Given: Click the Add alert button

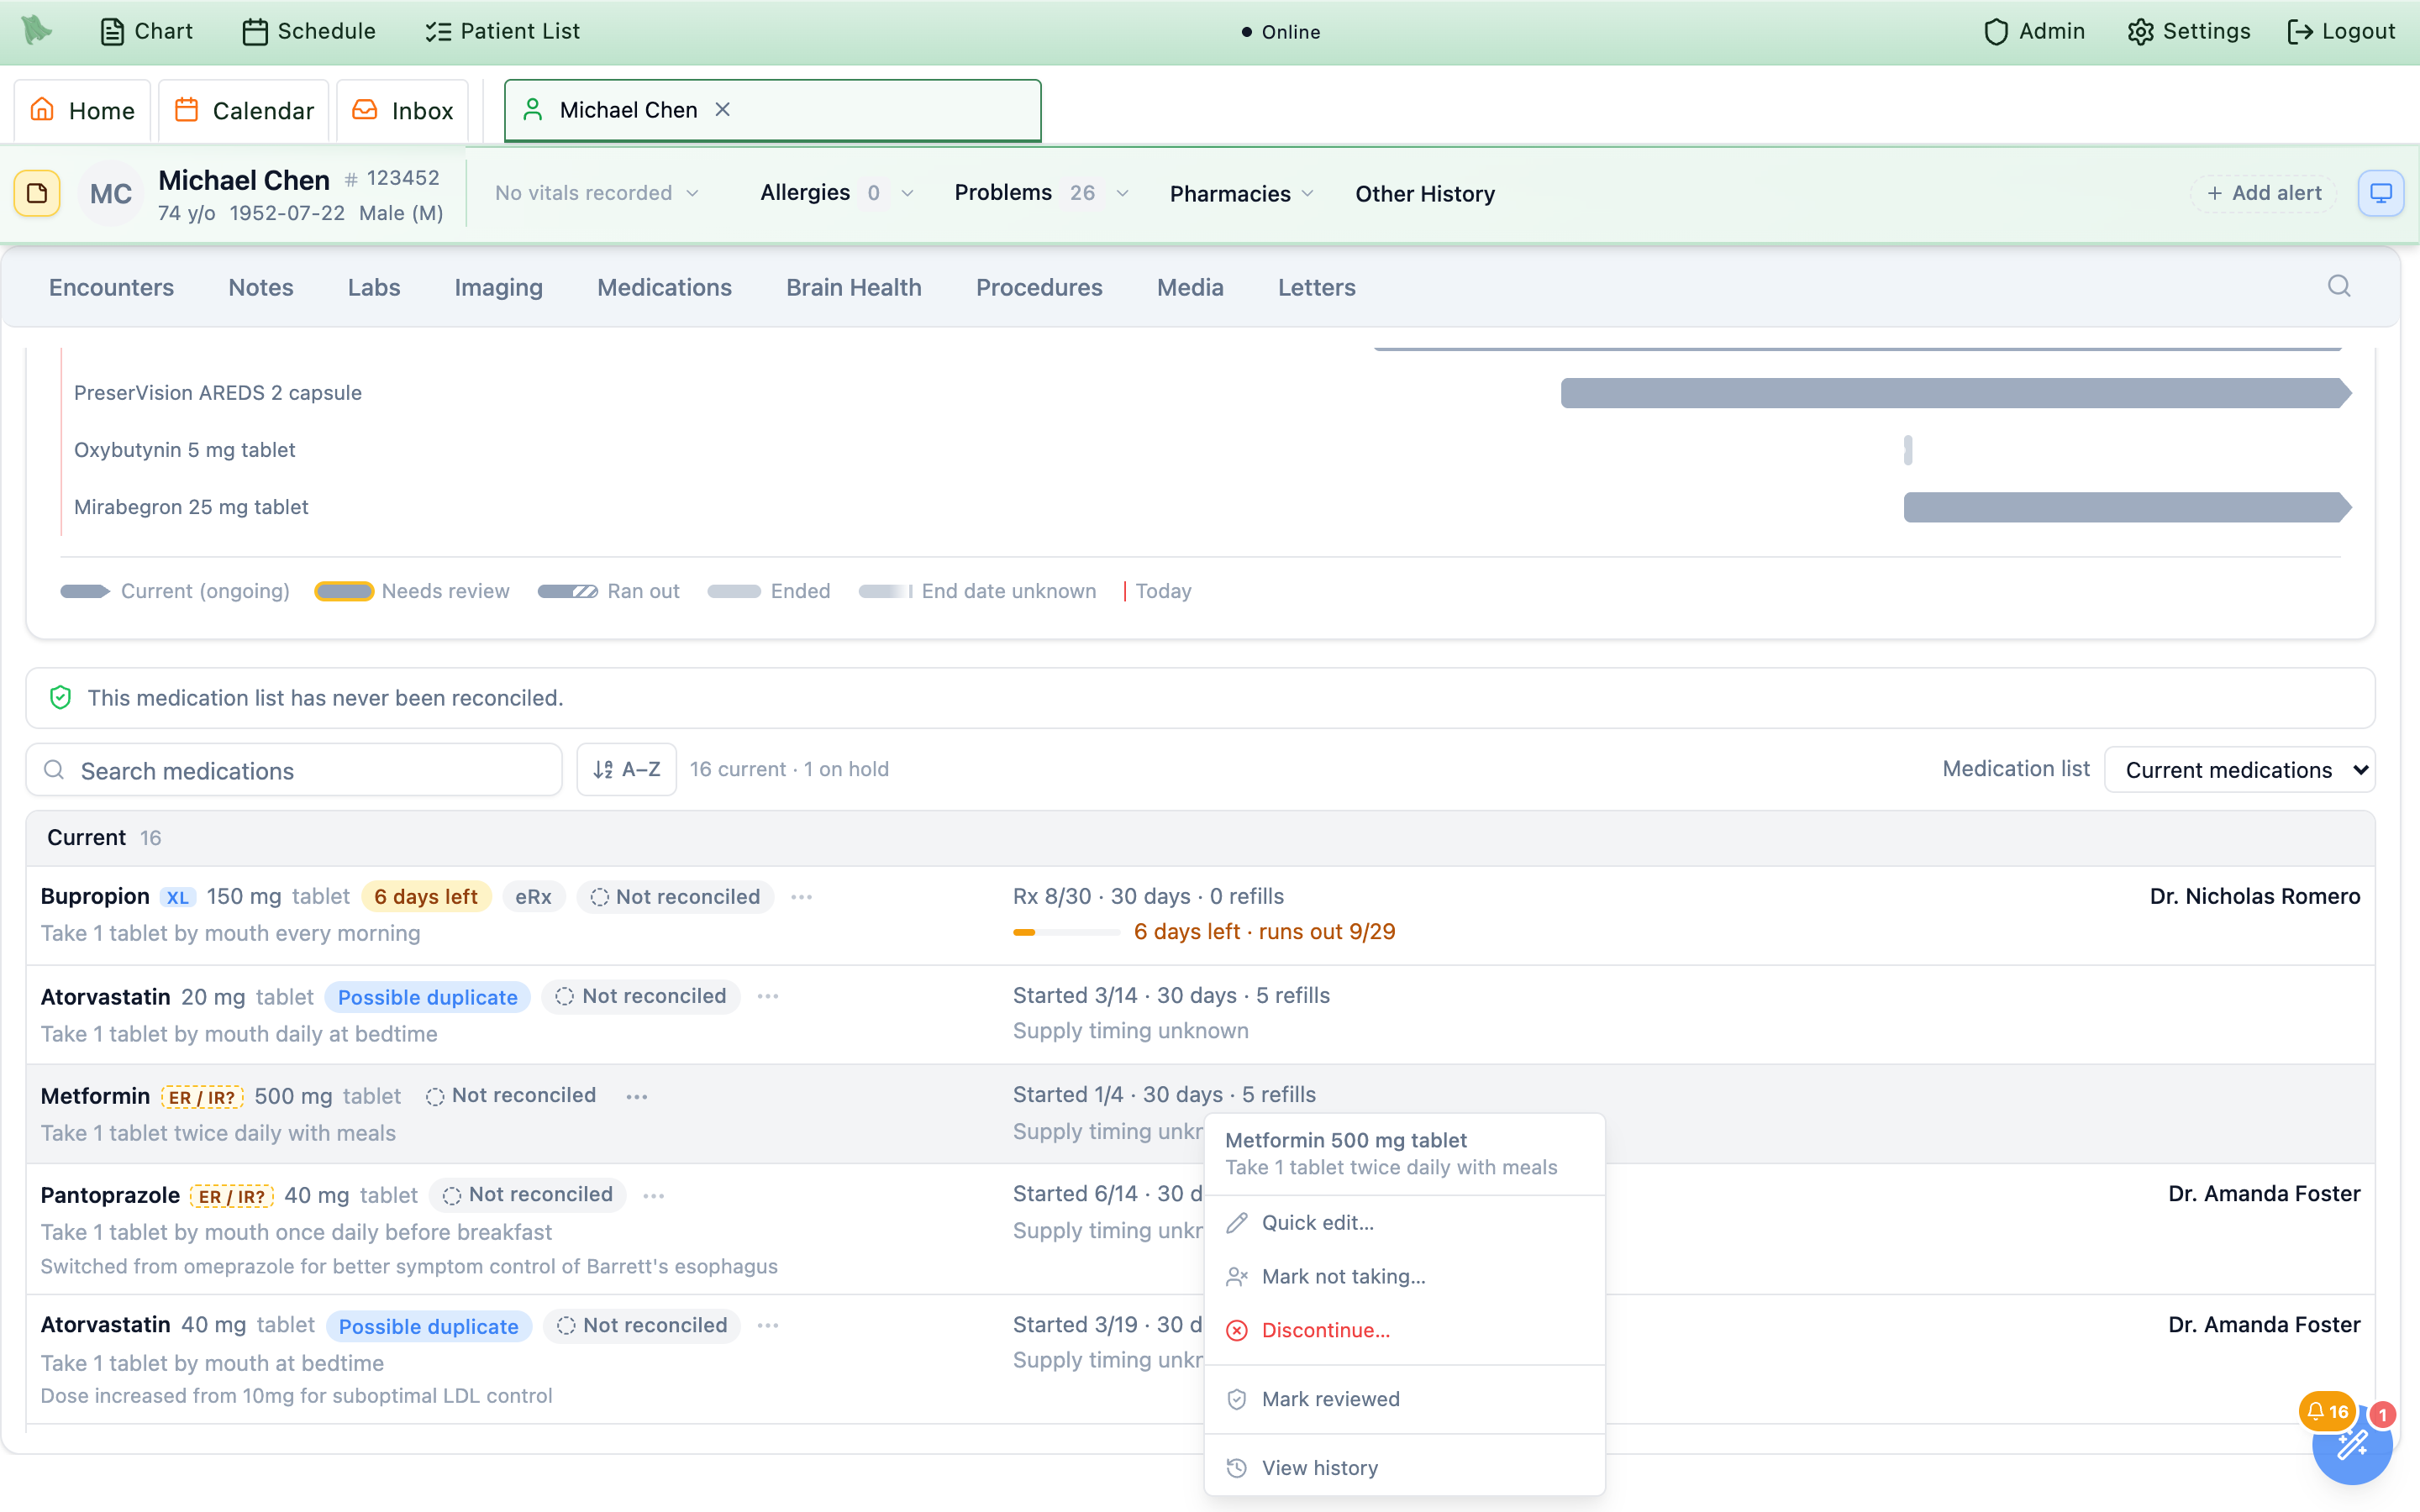Looking at the screenshot, I should point(2264,193).
